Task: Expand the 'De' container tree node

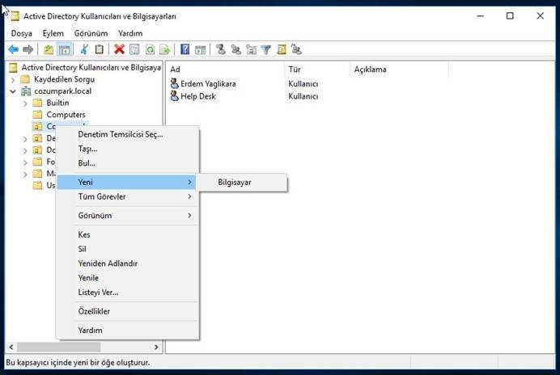Action: pyautogui.click(x=25, y=139)
